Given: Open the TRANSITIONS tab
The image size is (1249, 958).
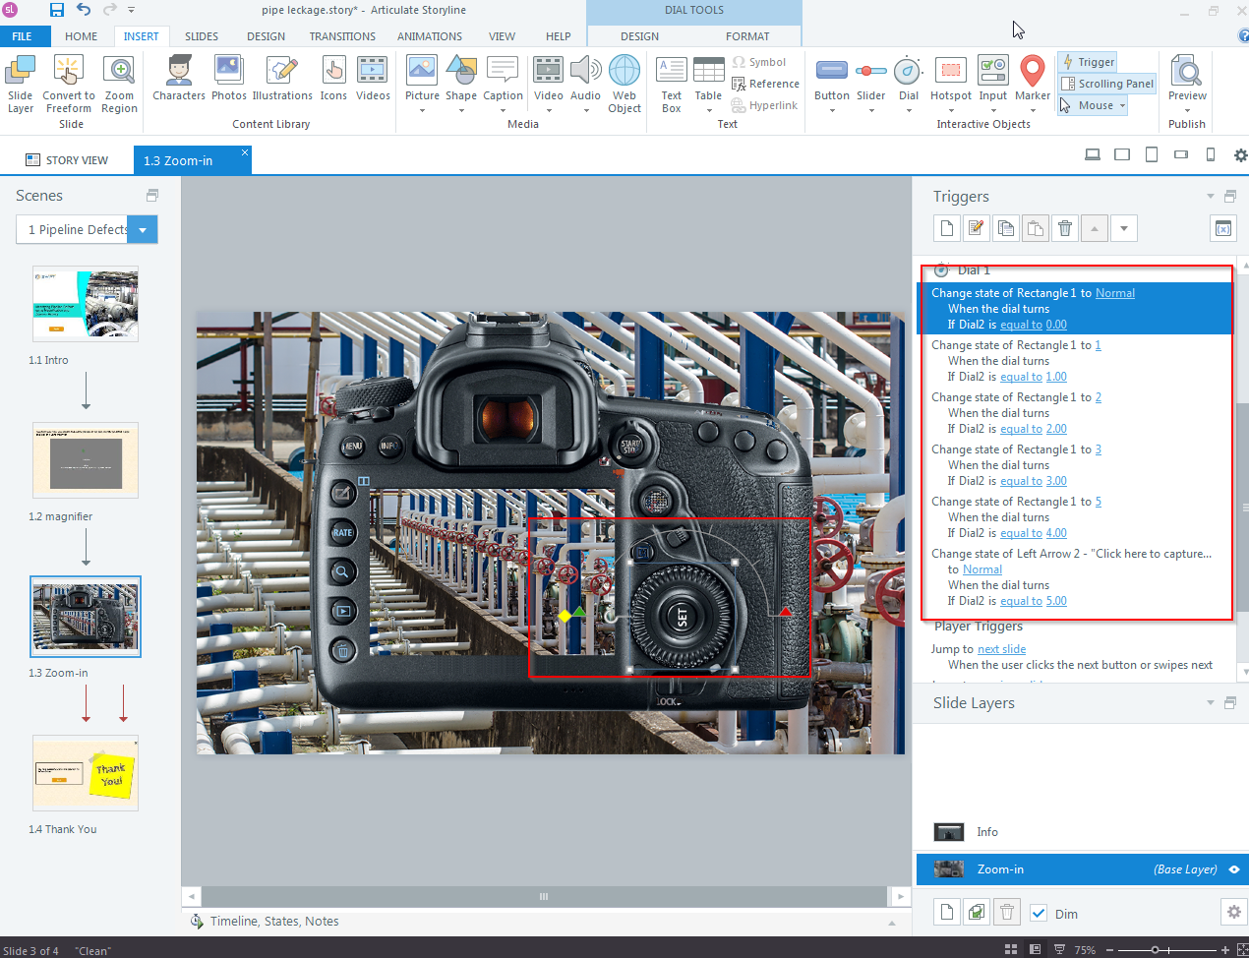Looking at the screenshot, I should coord(342,36).
